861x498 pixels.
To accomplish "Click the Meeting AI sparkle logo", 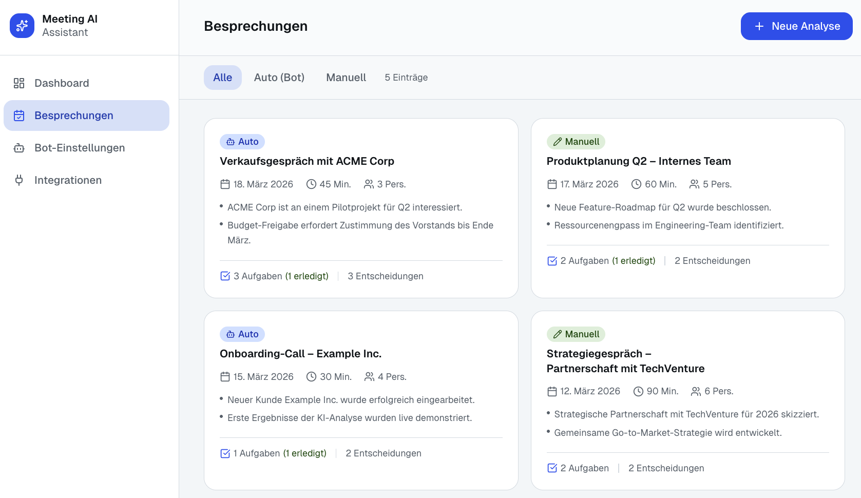I will click(x=22, y=26).
